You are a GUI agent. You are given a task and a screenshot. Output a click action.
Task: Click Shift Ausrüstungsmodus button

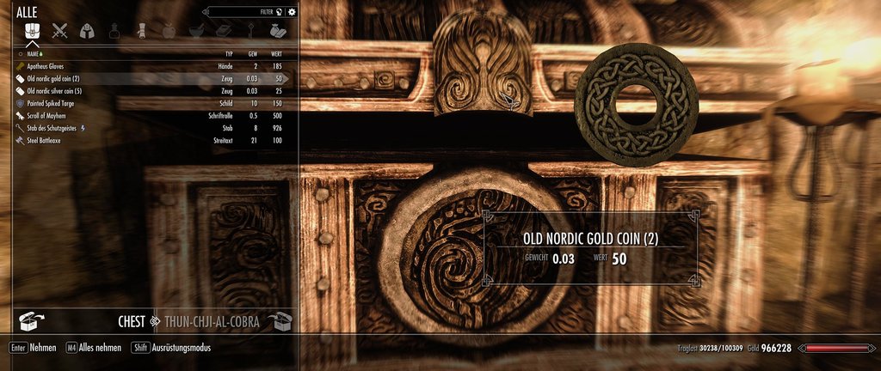[171, 348]
